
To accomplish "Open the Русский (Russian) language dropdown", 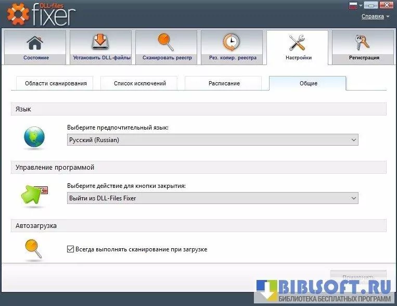I will [212, 140].
